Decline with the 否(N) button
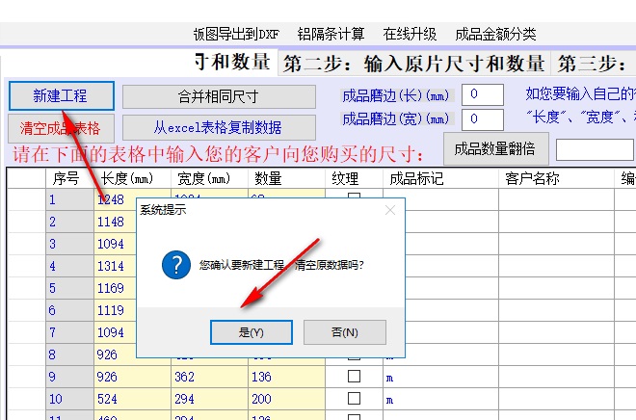Viewport: 636px width, 420px height. tap(345, 332)
